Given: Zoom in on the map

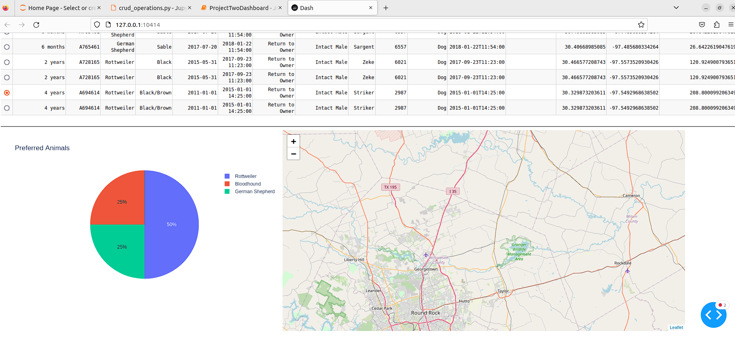Looking at the screenshot, I should coord(293,141).
